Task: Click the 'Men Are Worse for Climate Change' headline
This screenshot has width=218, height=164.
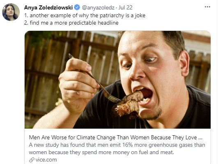Action: tap(116, 138)
